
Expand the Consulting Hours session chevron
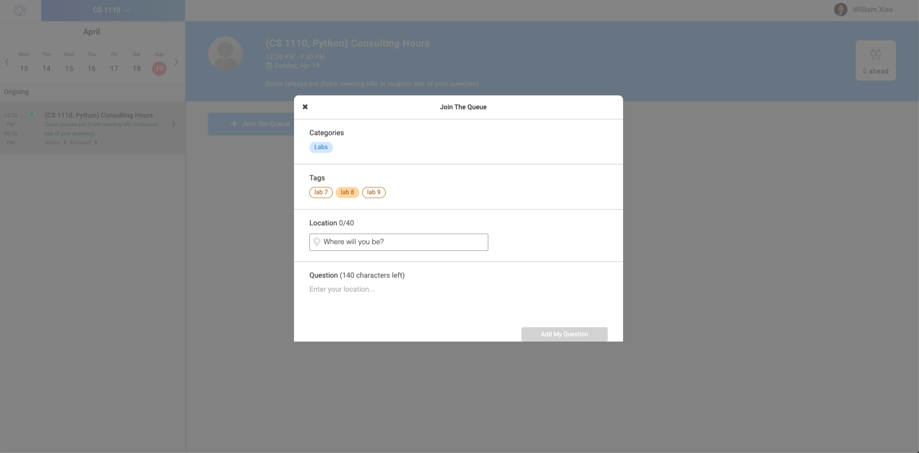[174, 124]
